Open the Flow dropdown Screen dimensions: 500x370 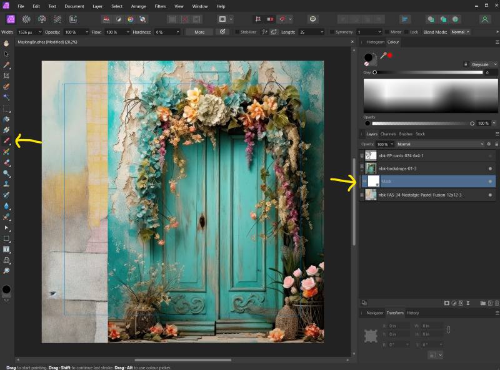tap(128, 32)
